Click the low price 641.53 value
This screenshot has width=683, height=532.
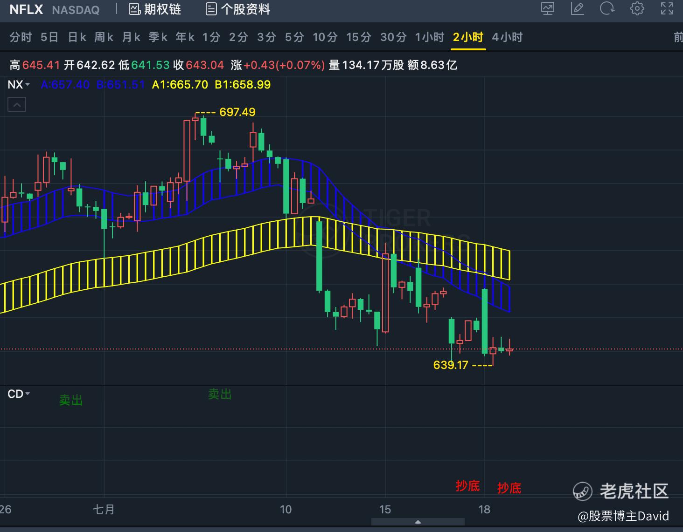click(150, 65)
